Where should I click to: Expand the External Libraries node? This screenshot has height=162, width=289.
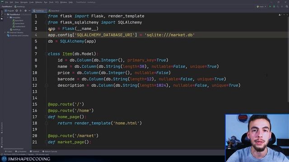pyautogui.click(x=5, y=32)
